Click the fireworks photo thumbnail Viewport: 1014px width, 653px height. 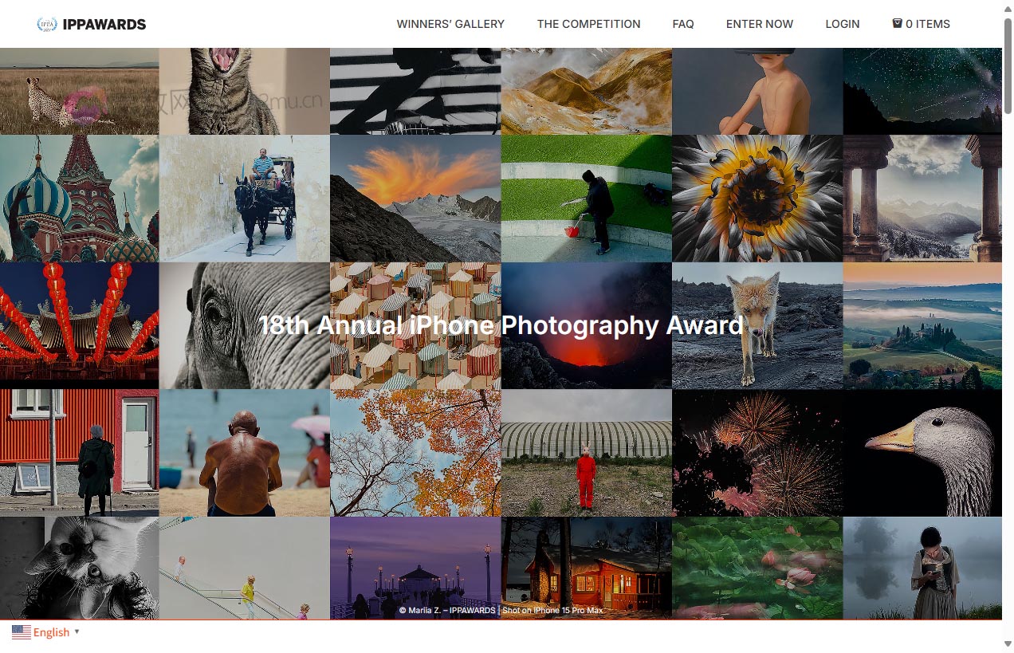tap(757, 451)
